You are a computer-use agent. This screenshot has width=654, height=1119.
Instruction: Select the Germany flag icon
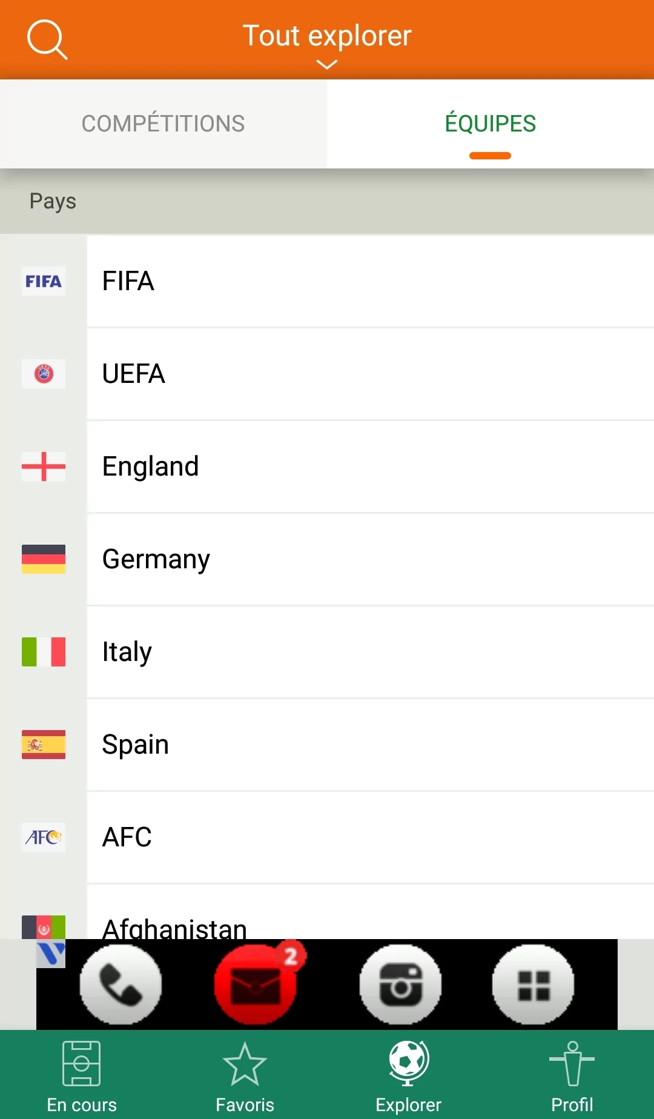coord(44,559)
